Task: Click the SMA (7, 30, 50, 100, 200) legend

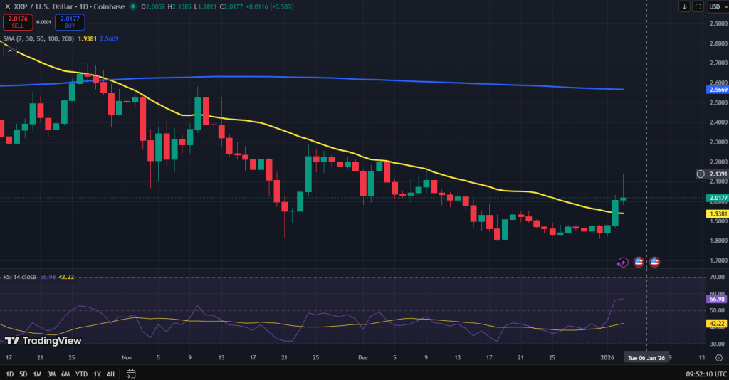Action: point(38,38)
